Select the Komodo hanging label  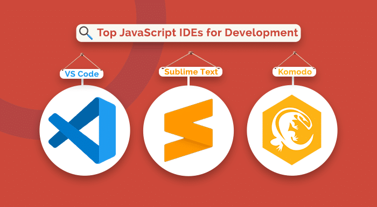294,72
